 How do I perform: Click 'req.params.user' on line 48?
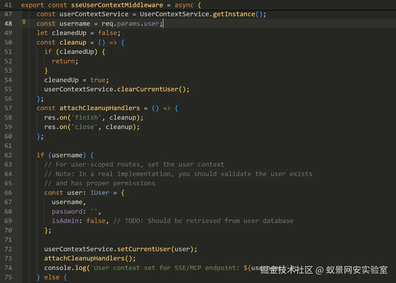(130, 24)
